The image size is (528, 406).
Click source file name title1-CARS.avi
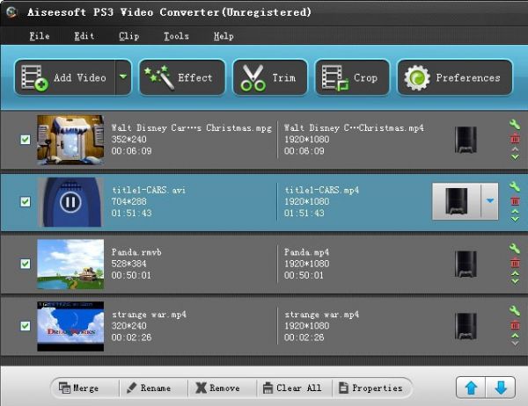(x=149, y=190)
